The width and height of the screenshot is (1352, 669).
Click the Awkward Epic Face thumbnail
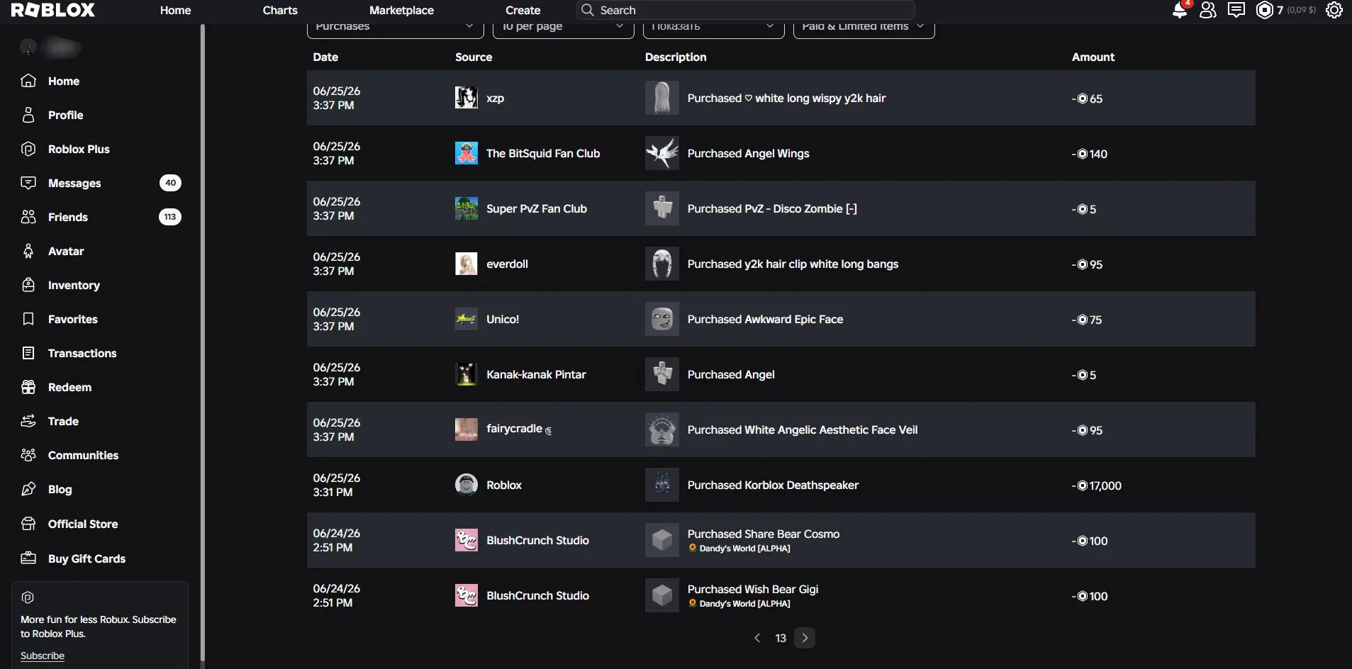662,319
